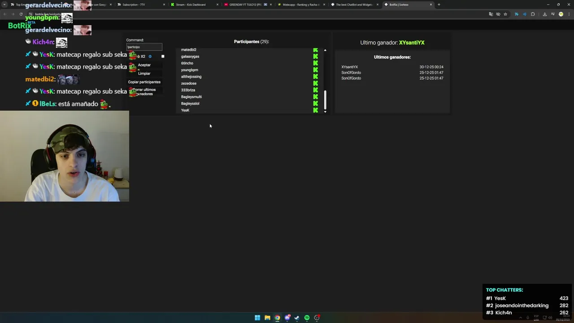
Task: Switch to the Matecapp - Ranking tab
Action: click(301, 4)
